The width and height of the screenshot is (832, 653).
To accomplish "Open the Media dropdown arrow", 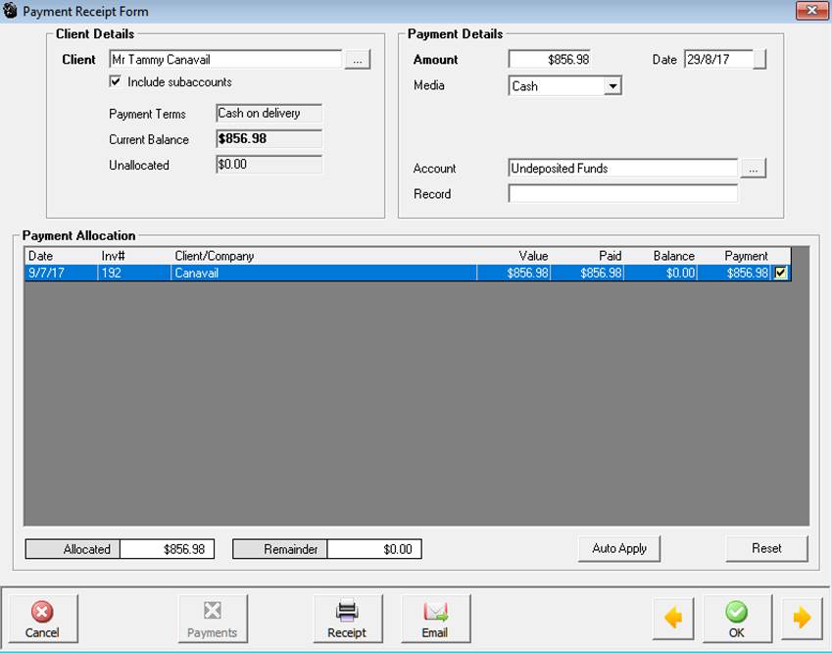I will click(612, 86).
